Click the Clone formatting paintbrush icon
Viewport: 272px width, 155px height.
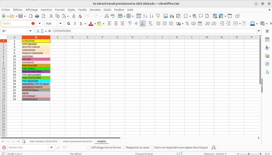74,16
